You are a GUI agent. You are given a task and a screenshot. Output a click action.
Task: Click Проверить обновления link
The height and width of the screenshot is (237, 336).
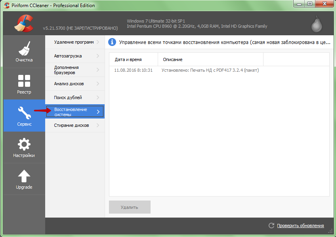tap(300, 226)
